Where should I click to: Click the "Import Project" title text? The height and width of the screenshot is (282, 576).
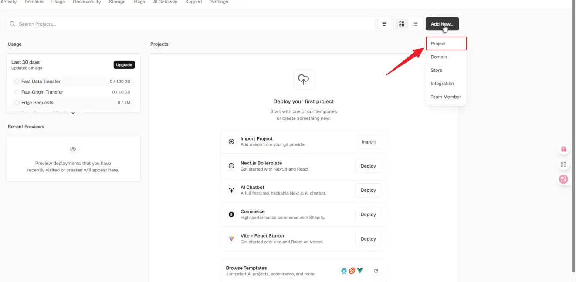257,139
